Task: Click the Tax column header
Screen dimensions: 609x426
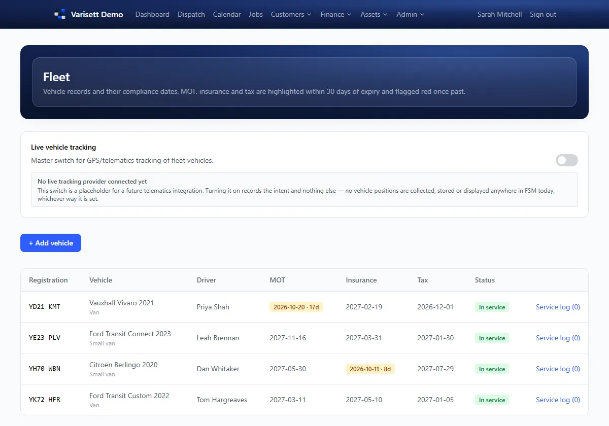Action: [x=423, y=280]
